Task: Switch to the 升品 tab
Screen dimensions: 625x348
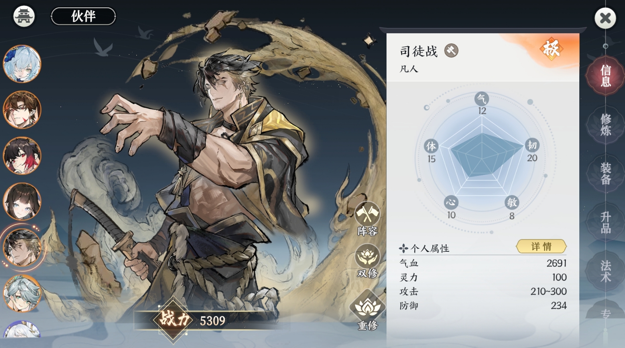Action: [605, 222]
